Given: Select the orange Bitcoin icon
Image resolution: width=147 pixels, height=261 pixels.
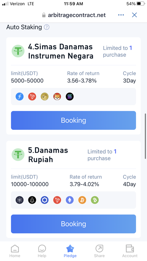Looking at the screenshot, I should point(82,200).
